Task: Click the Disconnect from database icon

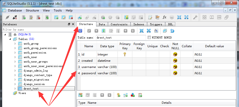Action: [15, 17]
